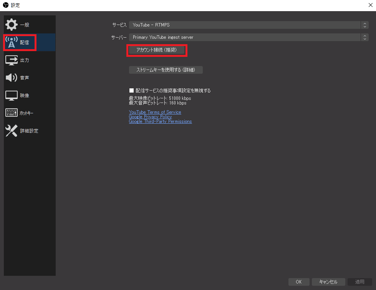Toggle 配信サービスの推奨事項設定を無視する checkbox

click(131, 90)
